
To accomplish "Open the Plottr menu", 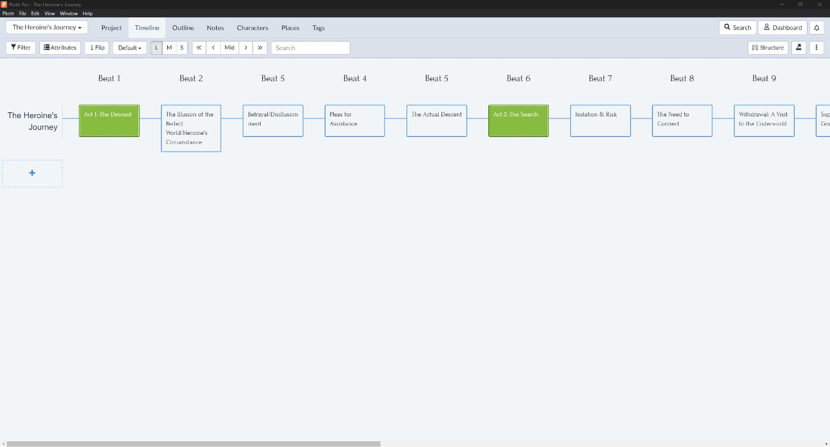I will [8, 13].
